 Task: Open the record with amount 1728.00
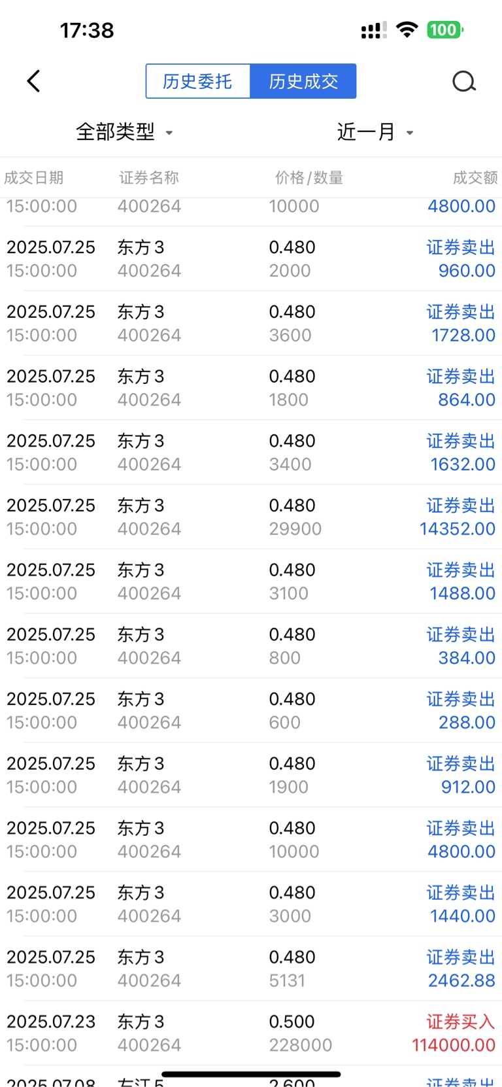tap(251, 323)
